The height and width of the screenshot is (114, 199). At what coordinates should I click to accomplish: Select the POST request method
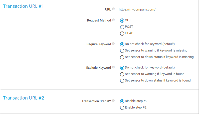point(122,27)
